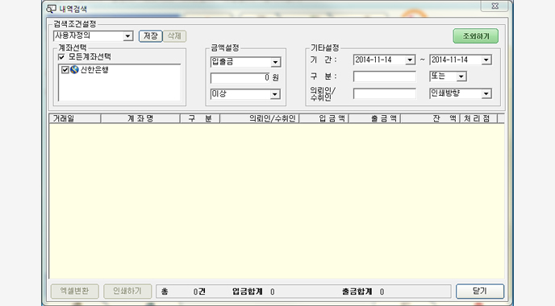Click the 잔액 column header
555x306 pixels.
coord(430,118)
